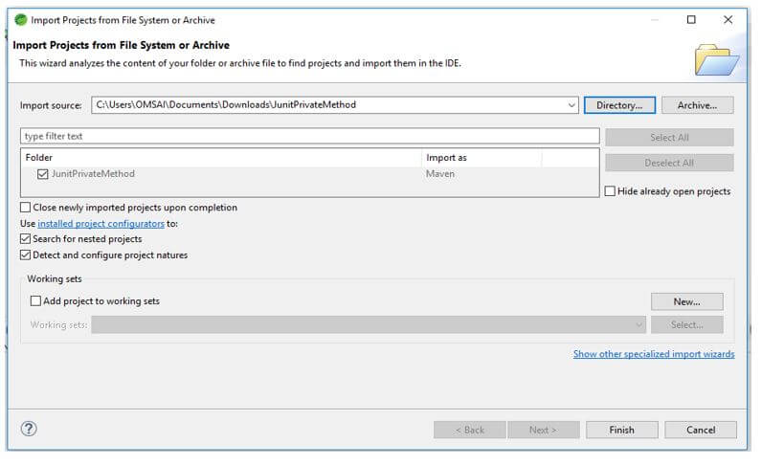
Task: Toggle Detect and configure project natures
Action: (x=25, y=255)
